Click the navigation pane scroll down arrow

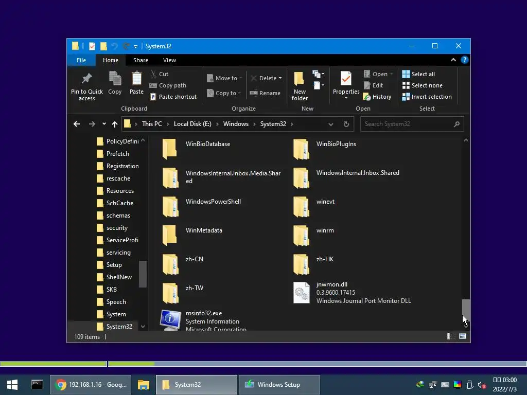coord(143,327)
